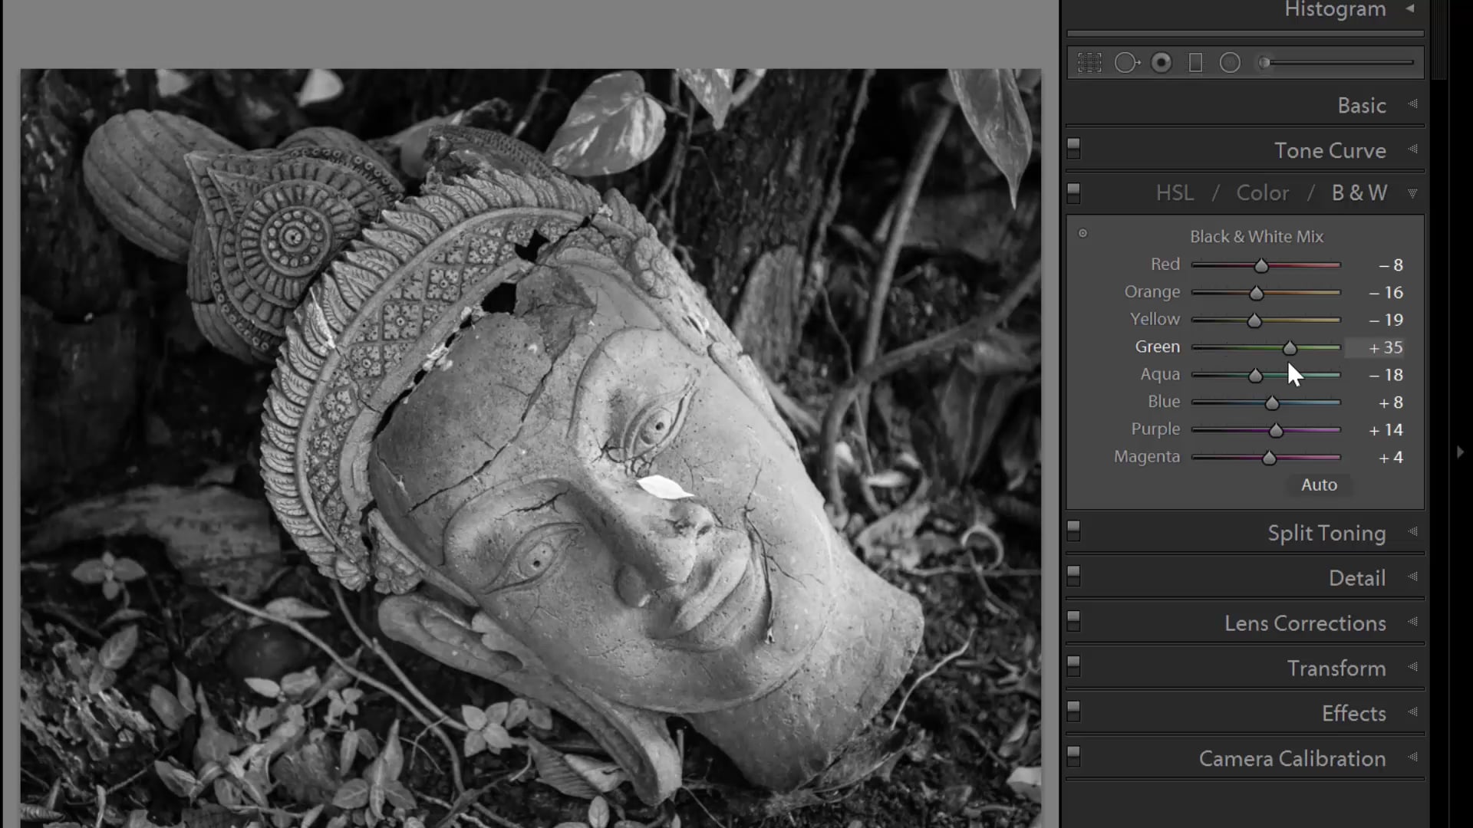
Task: Open the Spot Removal tool
Action: tap(1126, 63)
